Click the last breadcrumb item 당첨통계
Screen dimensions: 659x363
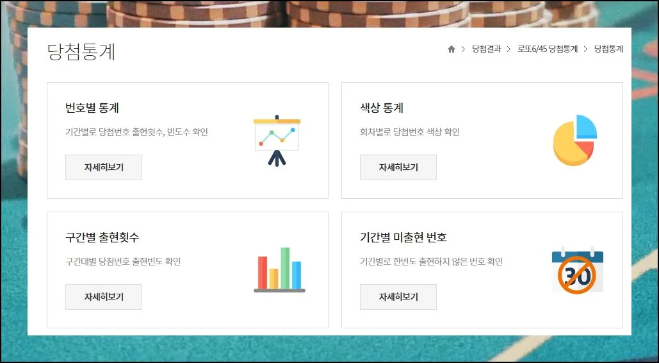point(608,49)
